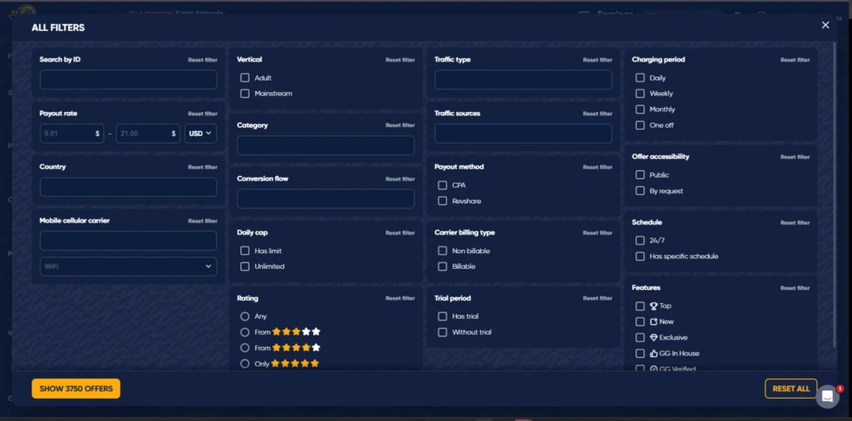
Task: Tick the Daily charging period
Action: [x=640, y=77]
